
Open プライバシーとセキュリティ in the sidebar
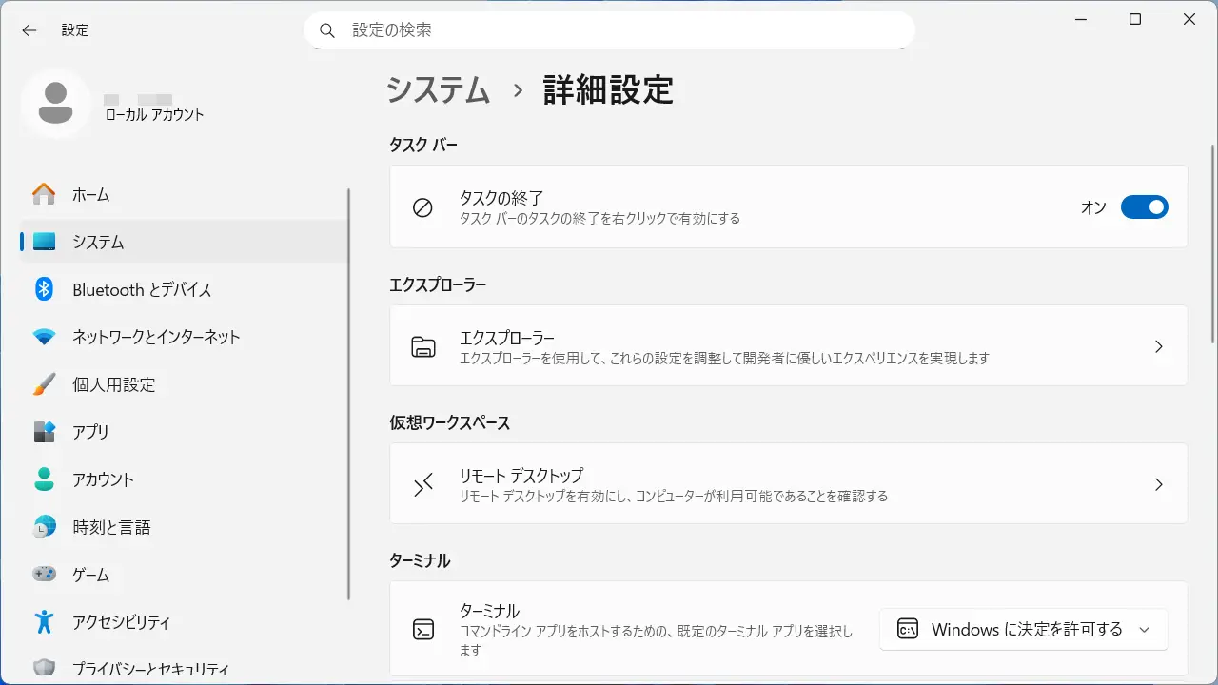[x=150, y=669]
